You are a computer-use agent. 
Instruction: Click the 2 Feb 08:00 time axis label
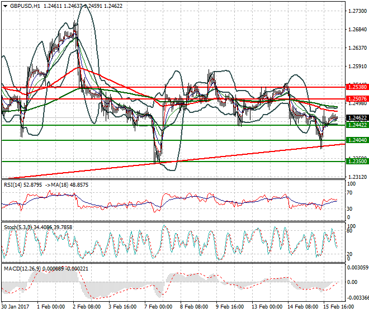[x=87, y=307]
